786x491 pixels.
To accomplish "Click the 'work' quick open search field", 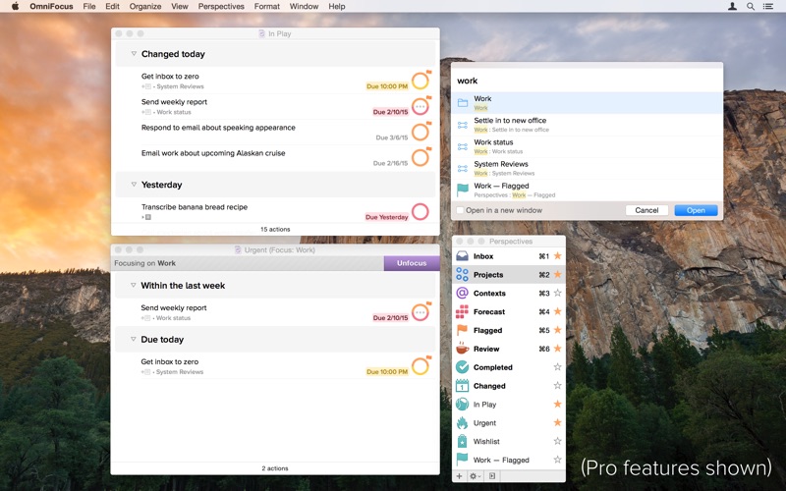I will point(587,81).
